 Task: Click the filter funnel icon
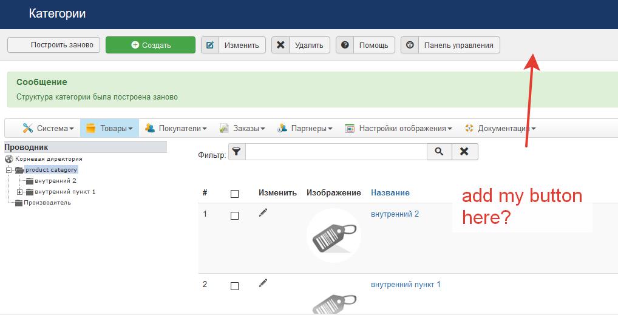coord(237,151)
